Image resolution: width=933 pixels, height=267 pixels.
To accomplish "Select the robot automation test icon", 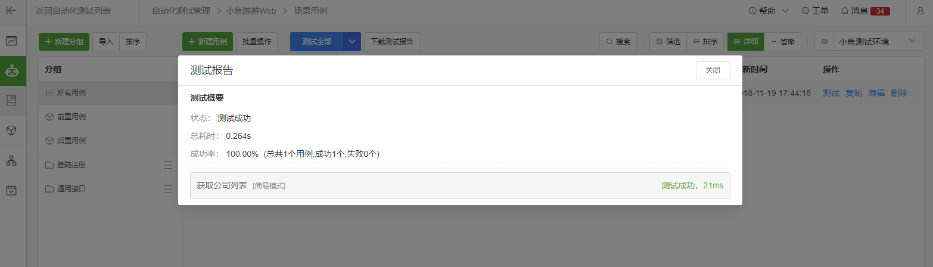I will [12, 71].
